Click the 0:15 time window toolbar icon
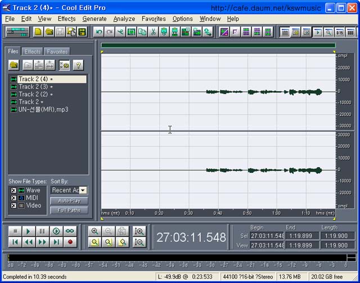 [340, 32]
